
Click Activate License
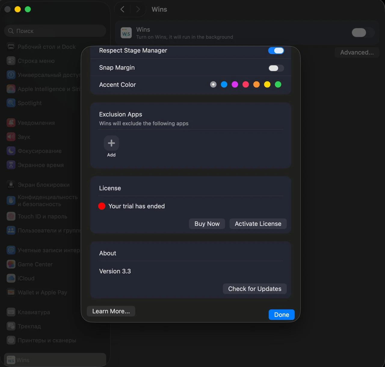click(258, 224)
